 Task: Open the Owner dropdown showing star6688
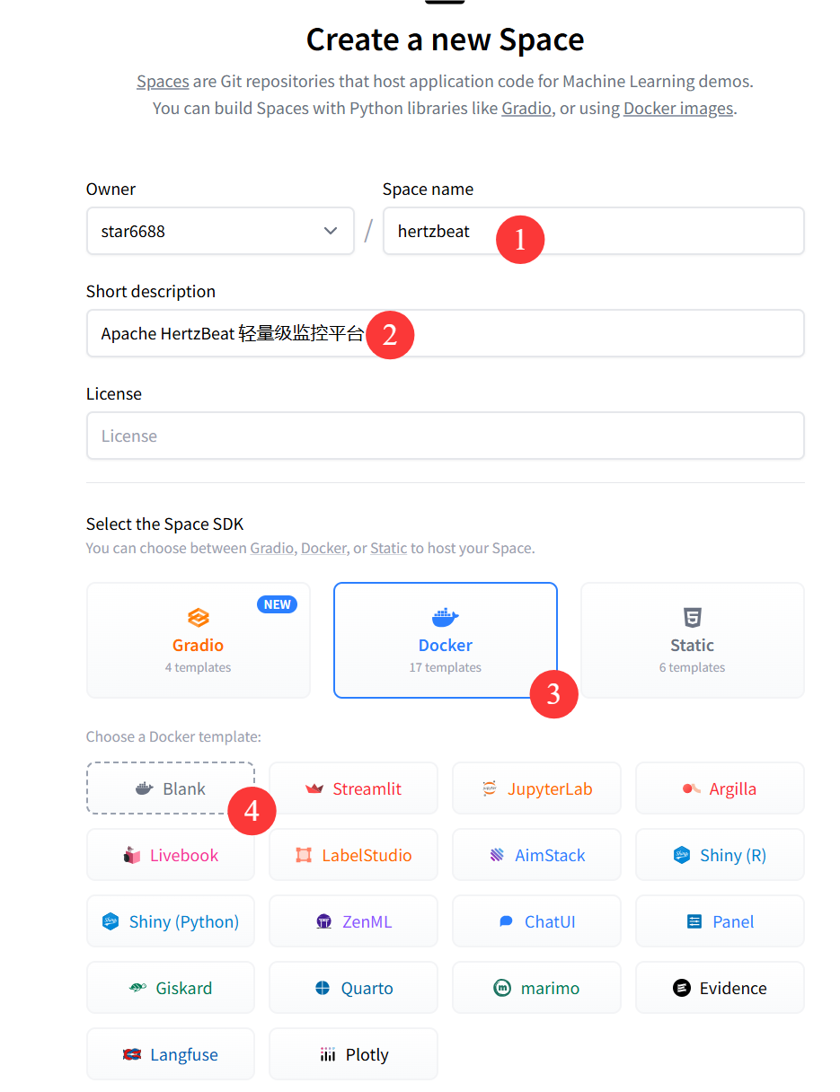coord(220,231)
